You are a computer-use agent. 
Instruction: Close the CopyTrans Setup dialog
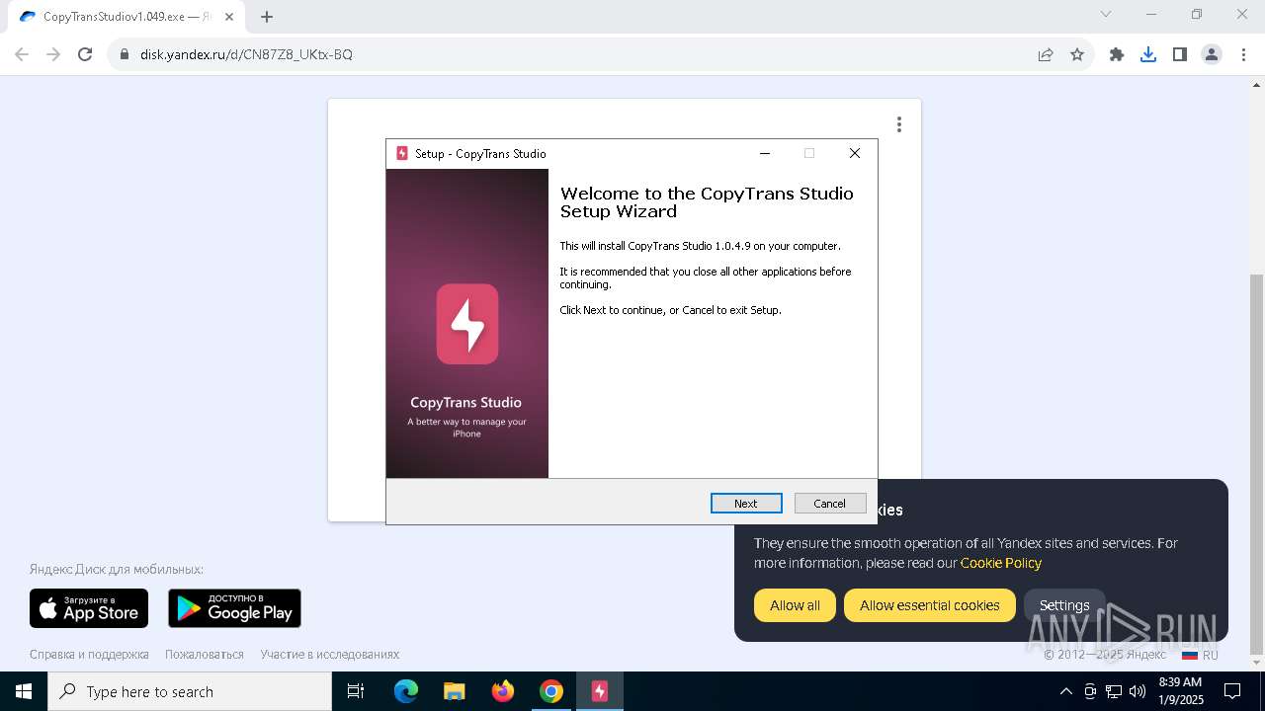point(855,153)
